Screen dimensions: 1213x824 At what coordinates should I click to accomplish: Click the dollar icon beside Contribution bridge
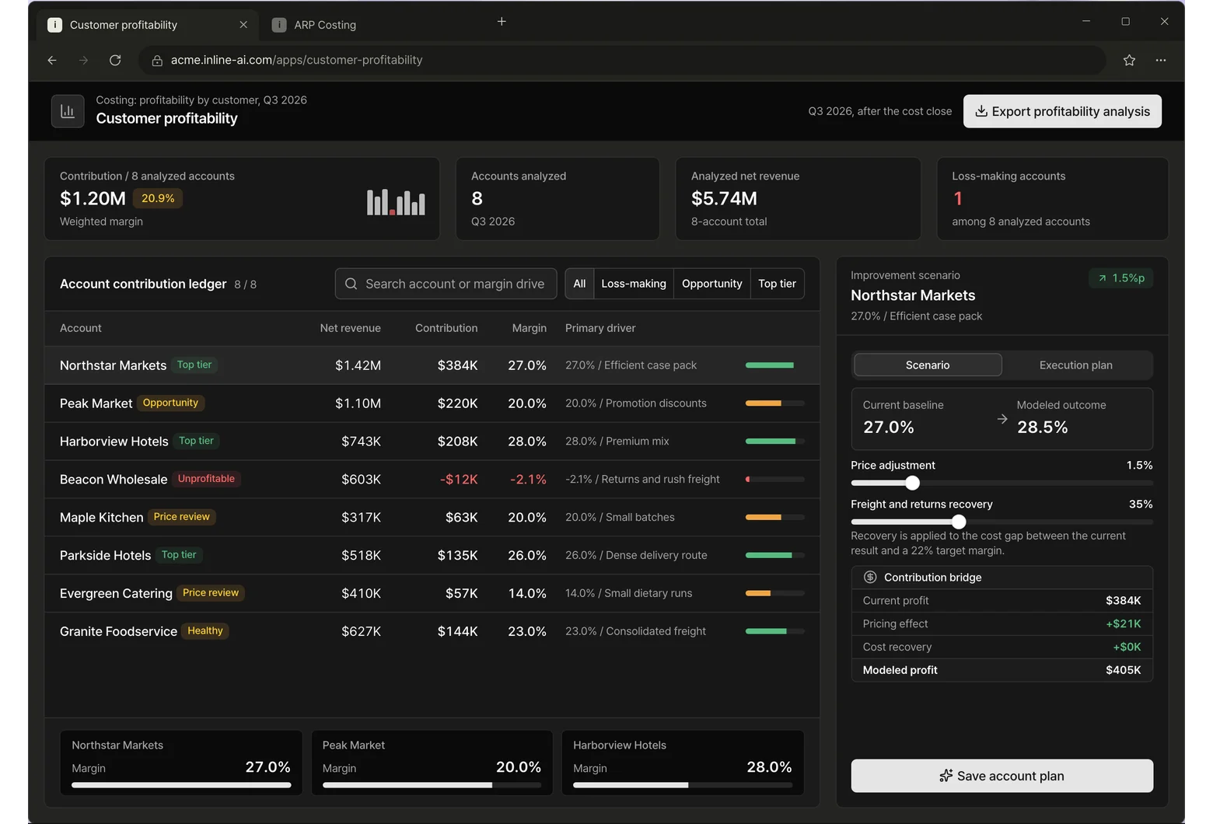(870, 577)
